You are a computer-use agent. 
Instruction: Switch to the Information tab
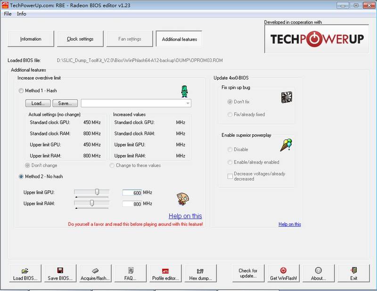(31, 39)
